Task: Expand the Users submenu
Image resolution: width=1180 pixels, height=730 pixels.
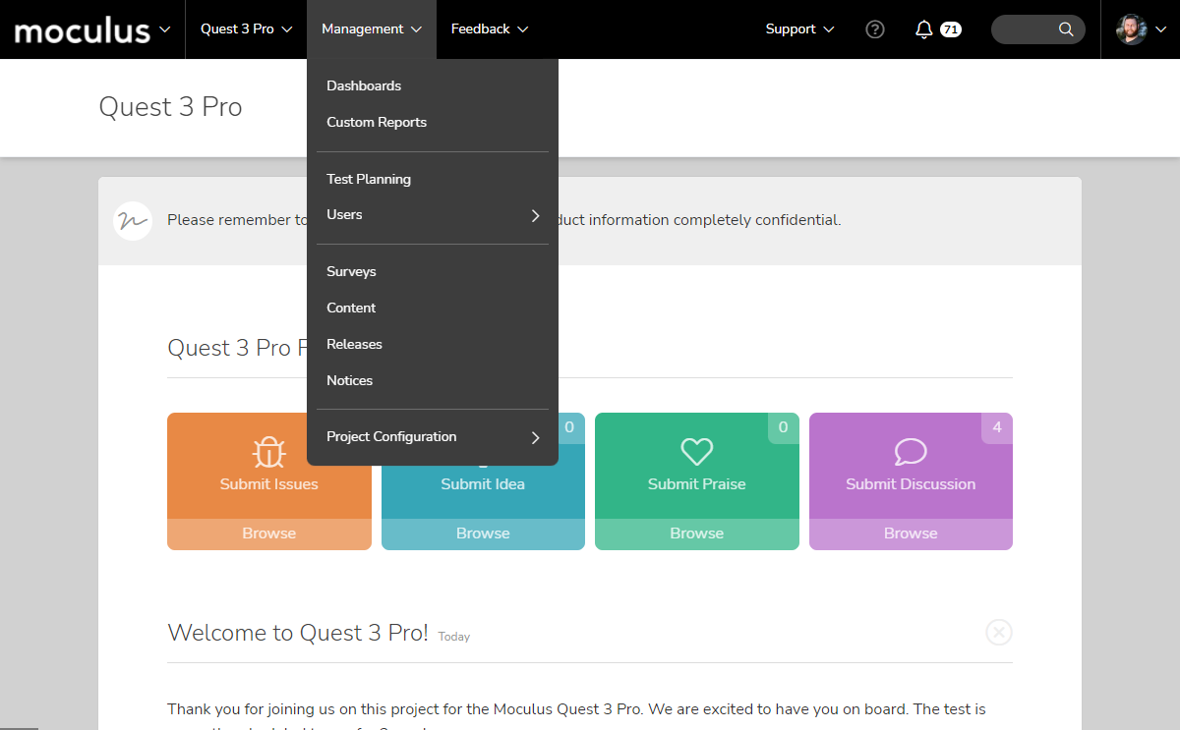Action: 433,215
